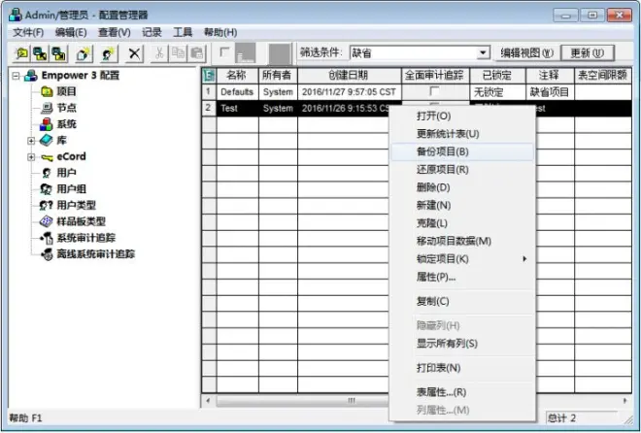Expand the 库 tree node

(31, 141)
